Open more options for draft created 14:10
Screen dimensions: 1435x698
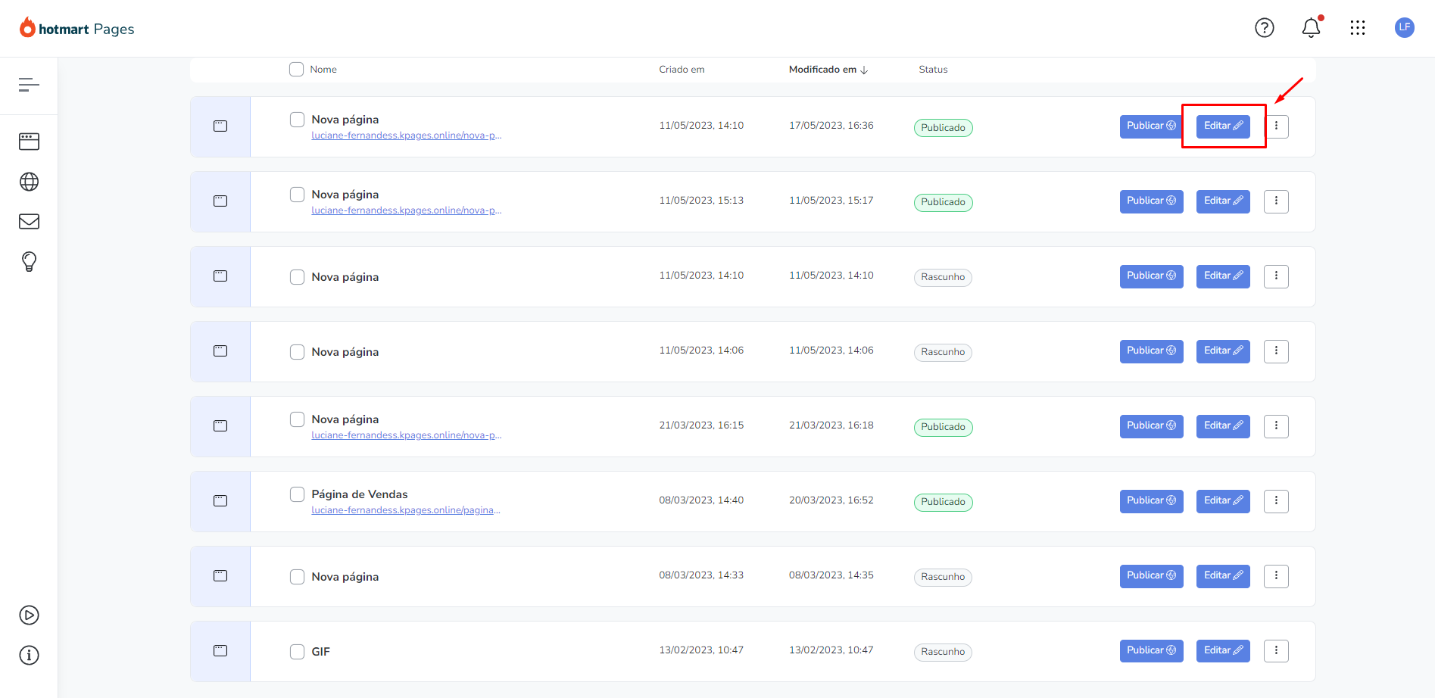pos(1276,276)
